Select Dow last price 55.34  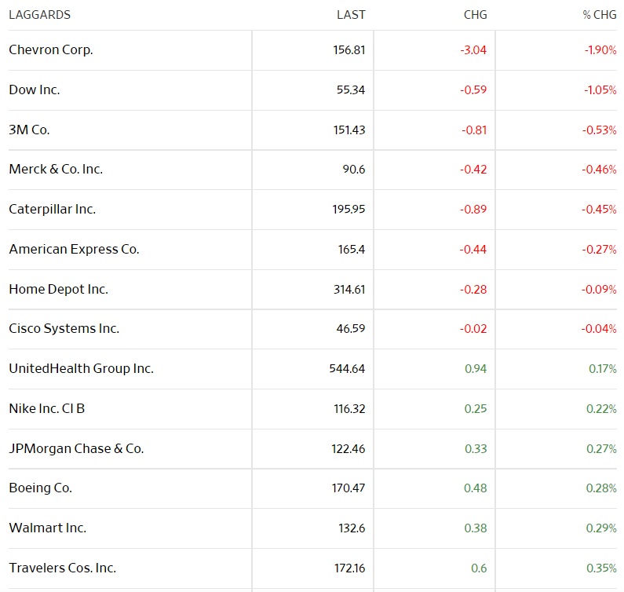click(x=351, y=90)
